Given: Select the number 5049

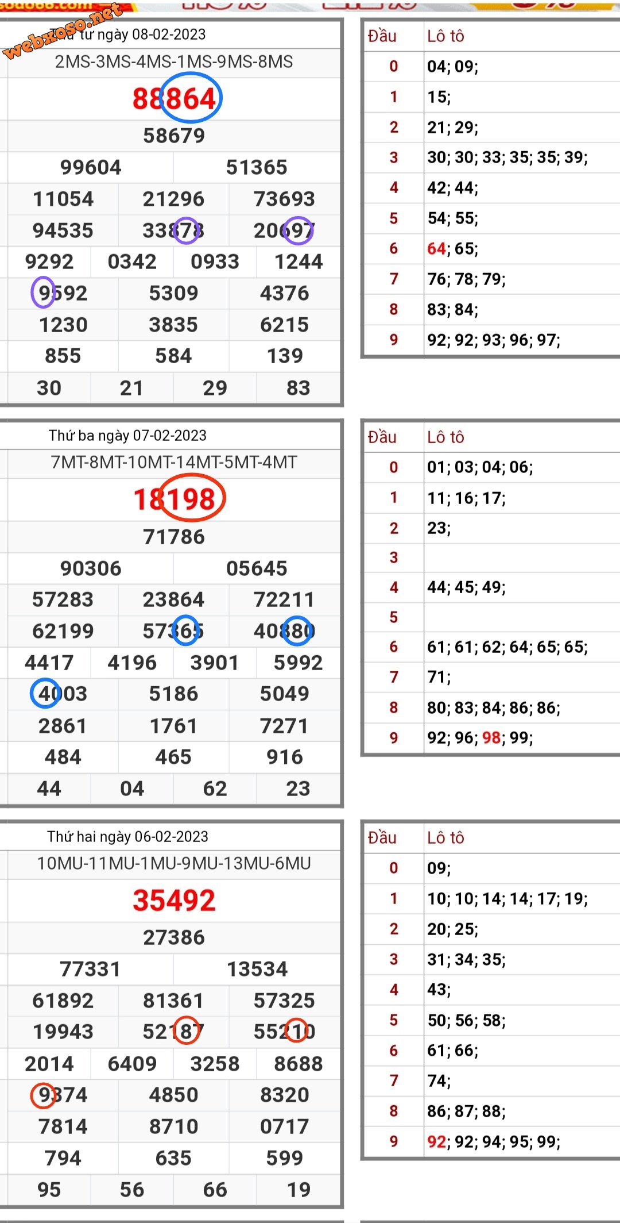Looking at the screenshot, I should pyautogui.click(x=284, y=694).
